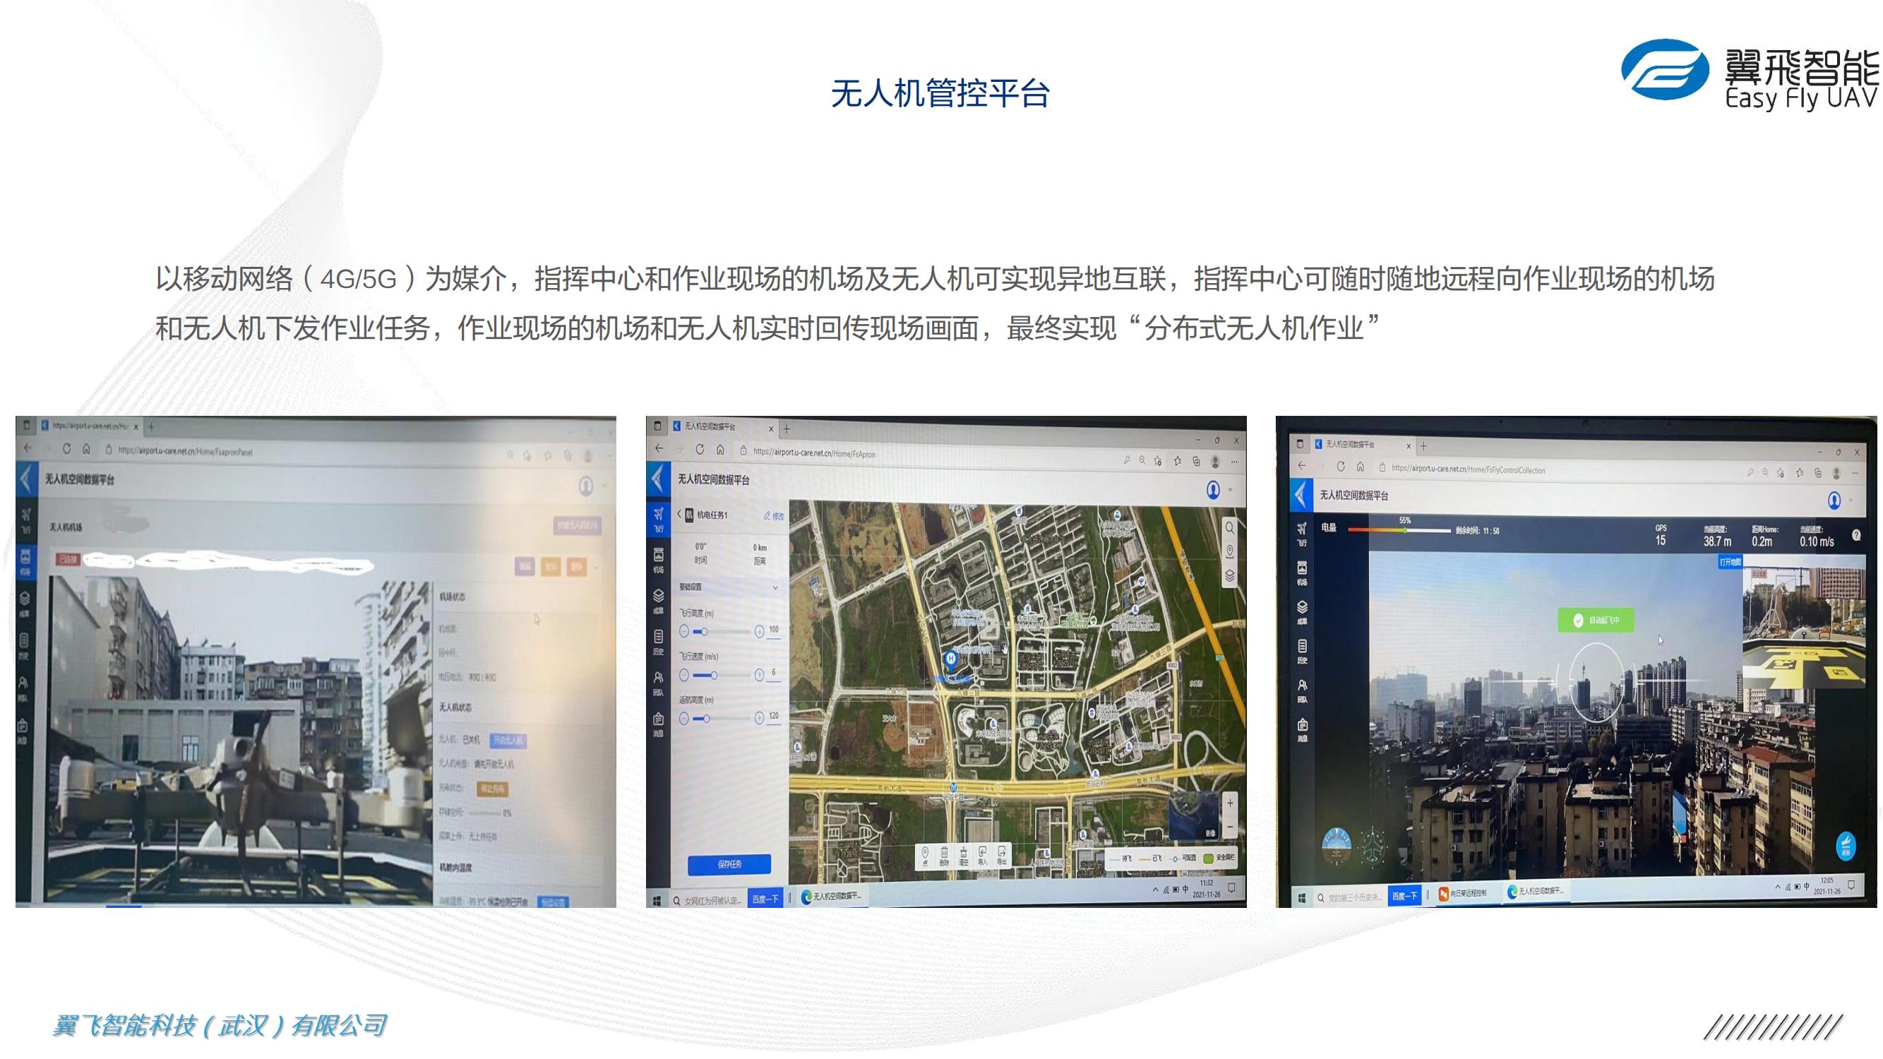Click the 返航高度 value field showing 120

(774, 717)
